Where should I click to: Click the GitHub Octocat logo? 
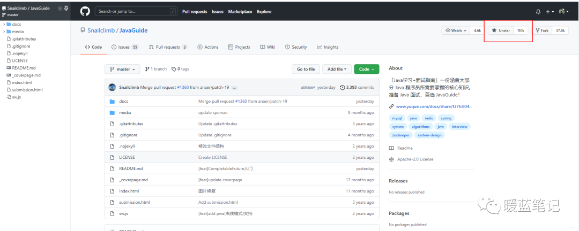point(85,11)
